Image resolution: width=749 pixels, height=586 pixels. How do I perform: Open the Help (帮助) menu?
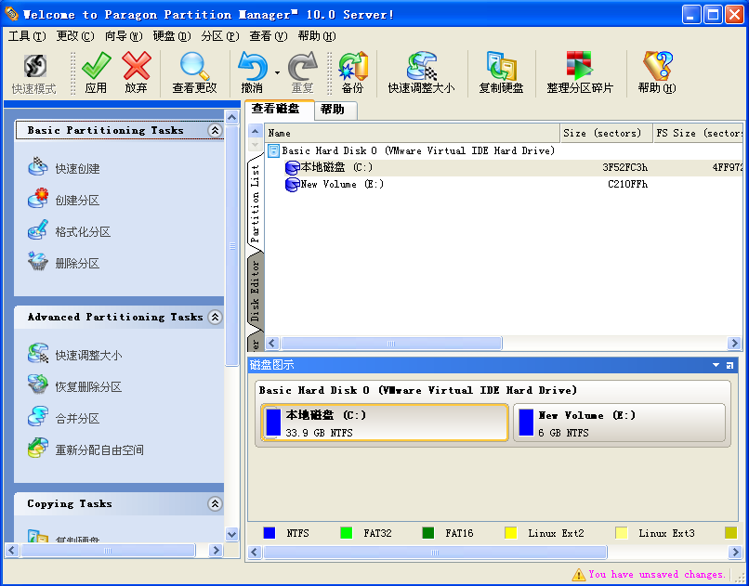pos(317,36)
